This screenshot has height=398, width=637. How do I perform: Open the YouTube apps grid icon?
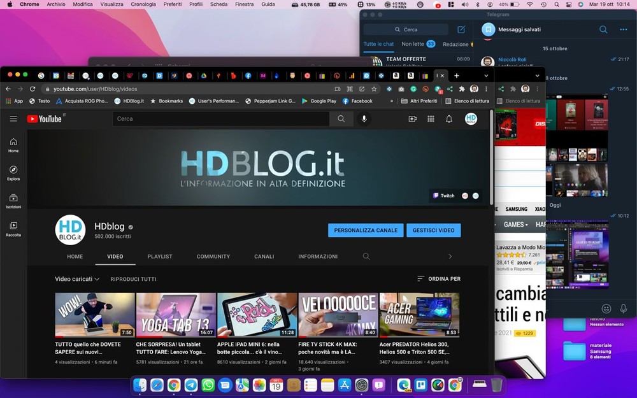[431, 118]
